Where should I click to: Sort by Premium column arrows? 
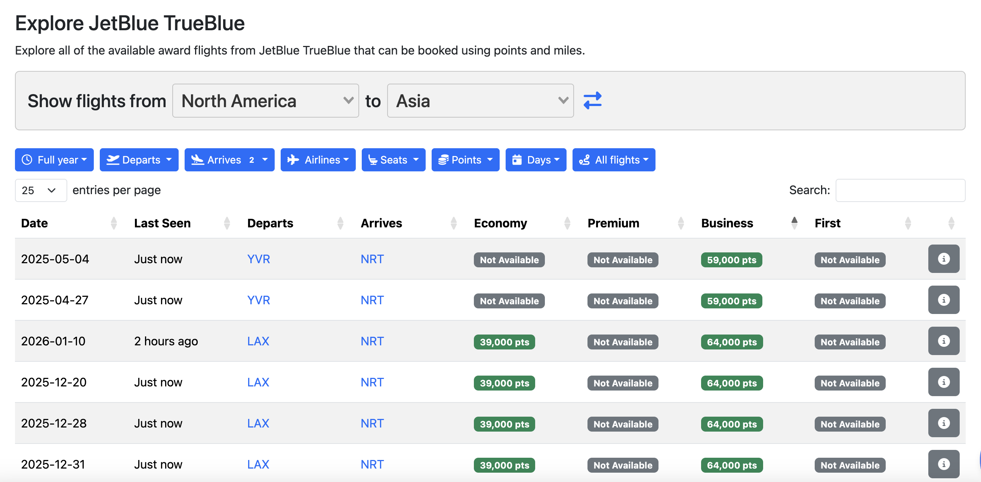681,223
